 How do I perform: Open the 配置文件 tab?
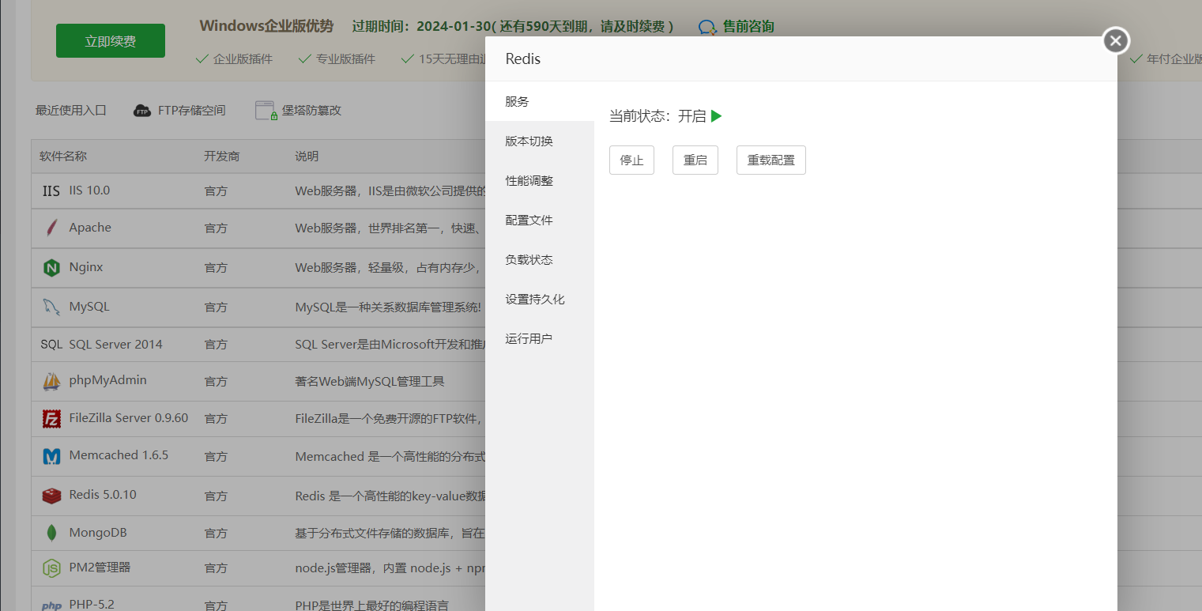(540, 221)
